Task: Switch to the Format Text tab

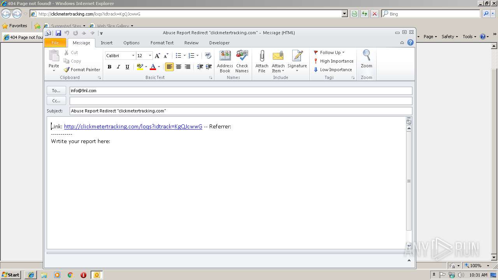Action: [162, 43]
